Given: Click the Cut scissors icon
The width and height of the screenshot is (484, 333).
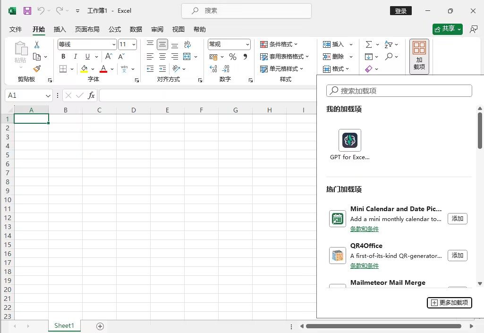Looking at the screenshot, I should coord(37,45).
